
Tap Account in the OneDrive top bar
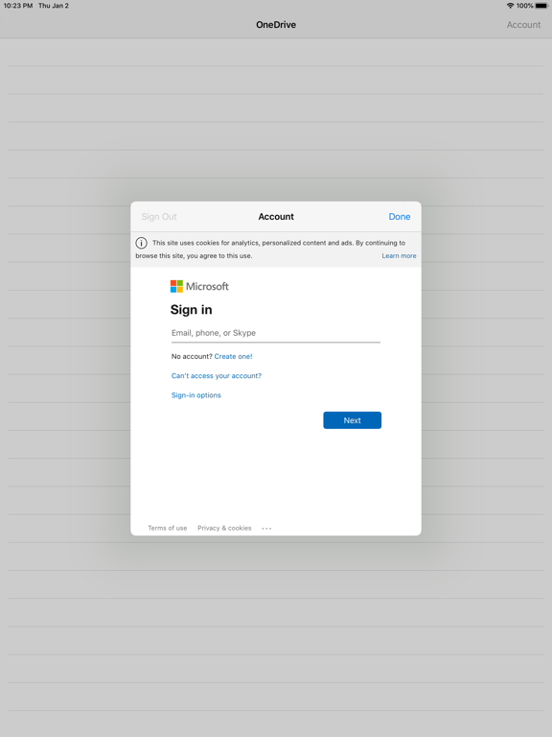[523, 25]
